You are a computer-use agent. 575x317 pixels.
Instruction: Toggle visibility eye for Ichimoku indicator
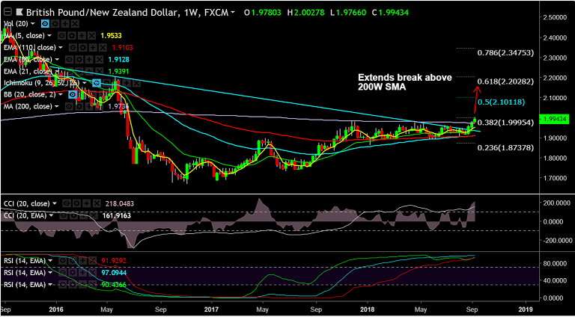point(97,84)
